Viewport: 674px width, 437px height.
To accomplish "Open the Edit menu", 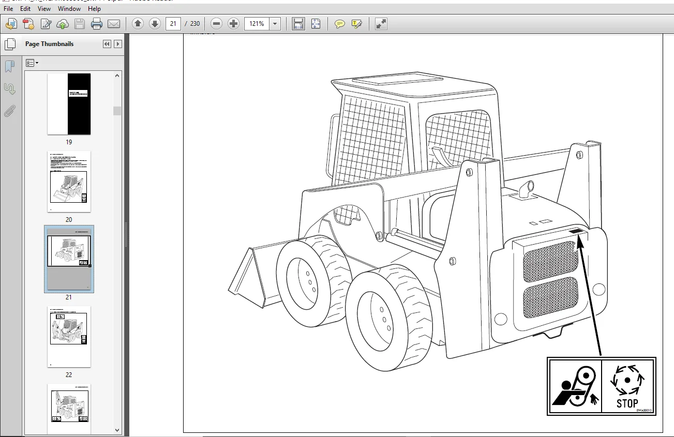I will pyautogui.click(x=25, y=9).
